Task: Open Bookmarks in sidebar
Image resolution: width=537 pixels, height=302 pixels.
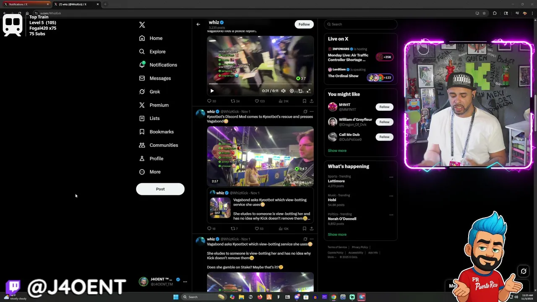Action: point(156,132)
